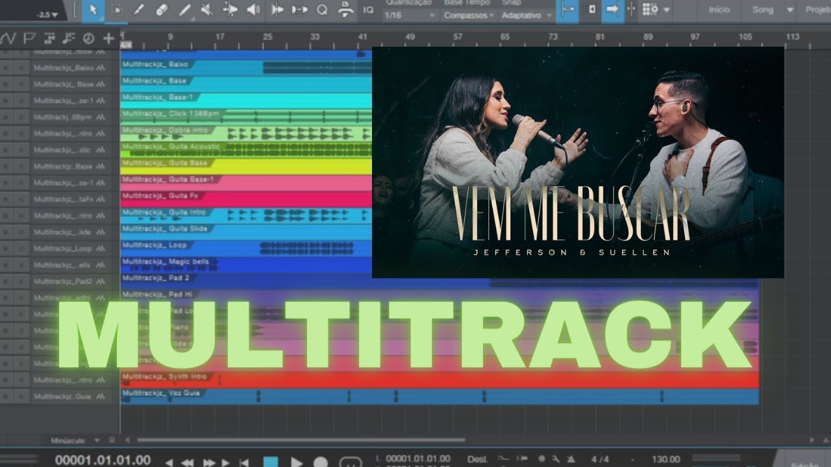Toggle the cursor-follows-edit button
The width and height of the screenshot is (831, 467).
coord(632,10)
